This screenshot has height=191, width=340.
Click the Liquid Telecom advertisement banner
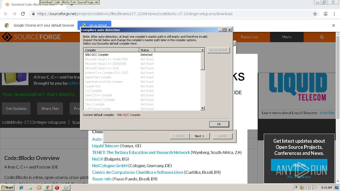[x=297, y=88]
